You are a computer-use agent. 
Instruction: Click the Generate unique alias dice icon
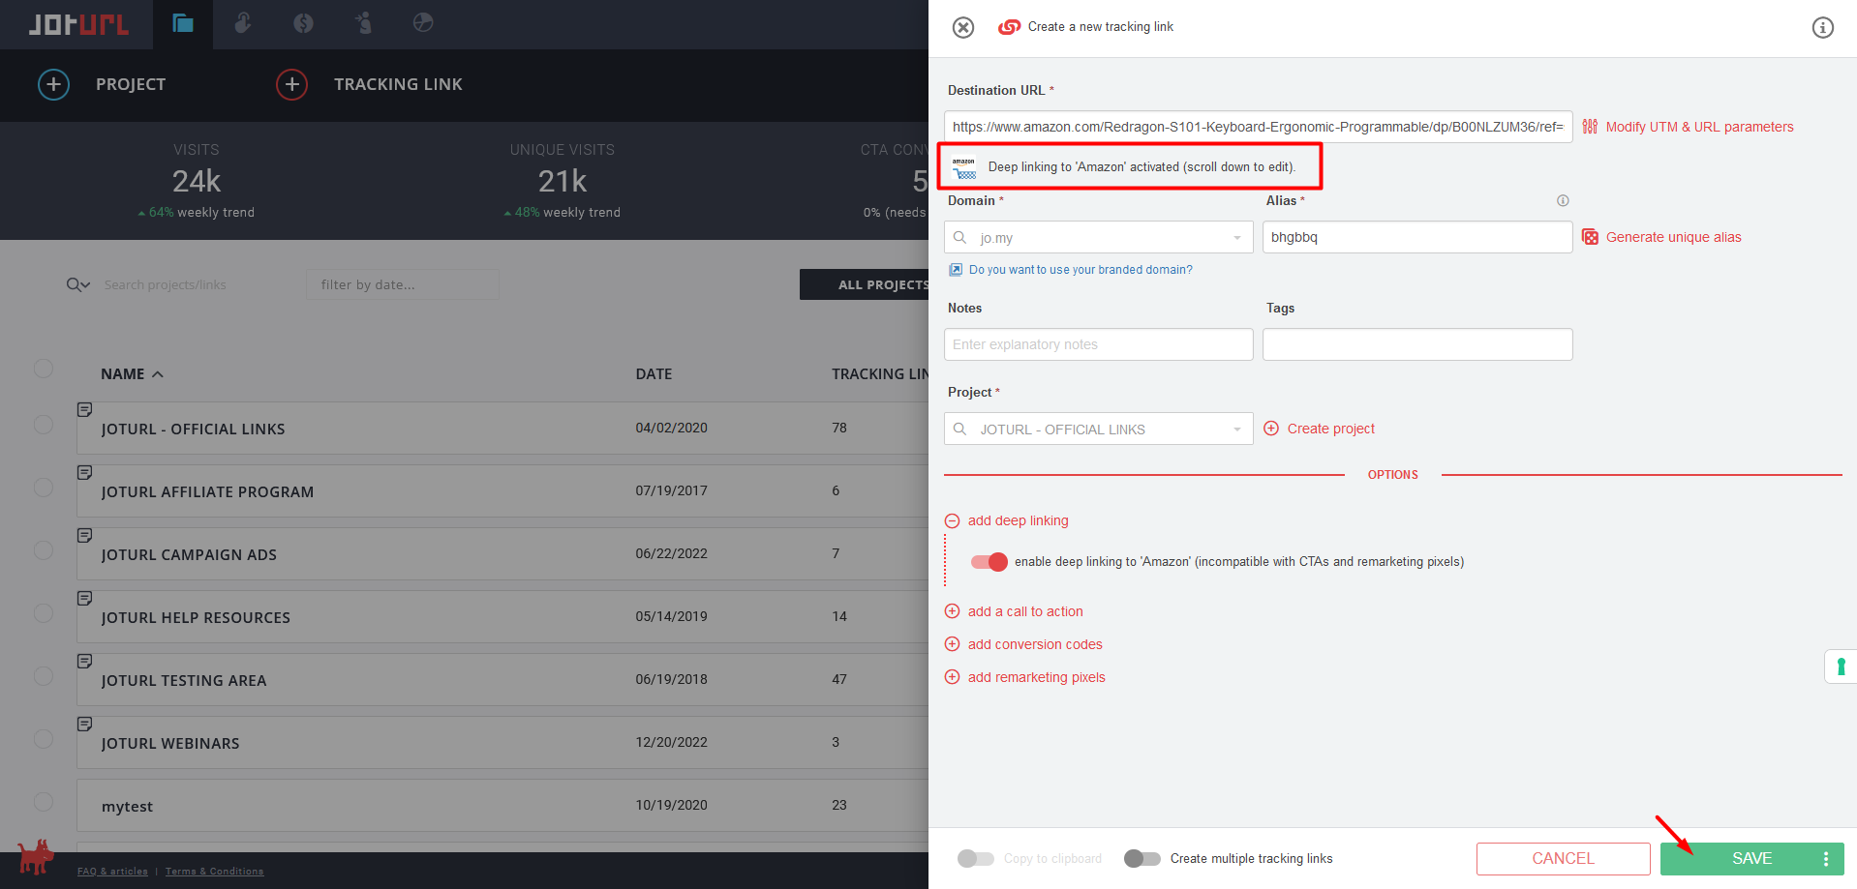[x=1590, y=237]
